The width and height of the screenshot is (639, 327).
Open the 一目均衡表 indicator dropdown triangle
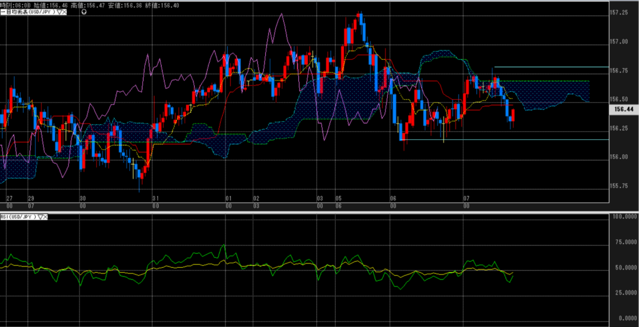[58, 12]
